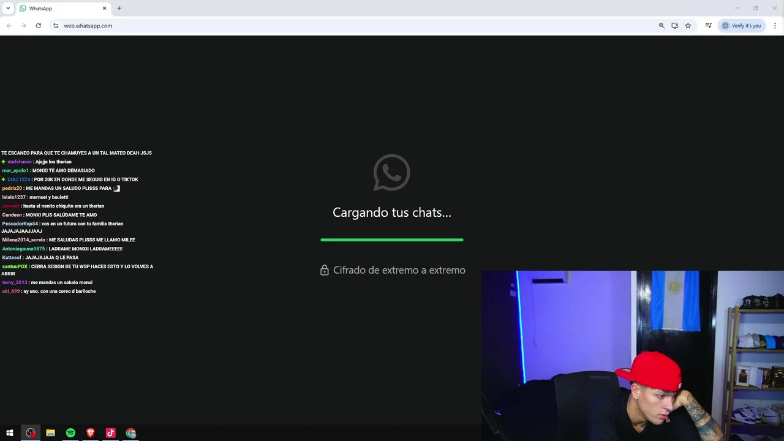Viewport: 784px width, 441px height.
Task: Install WhatsApp Web as an app
Action: tap(674, 26)
